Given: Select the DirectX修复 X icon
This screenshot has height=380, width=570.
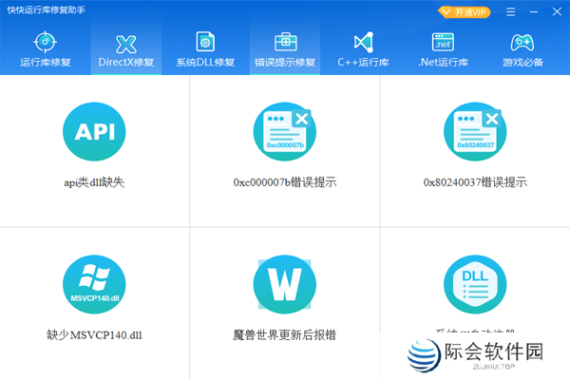Looking at the screenshot, I should 125,45.
